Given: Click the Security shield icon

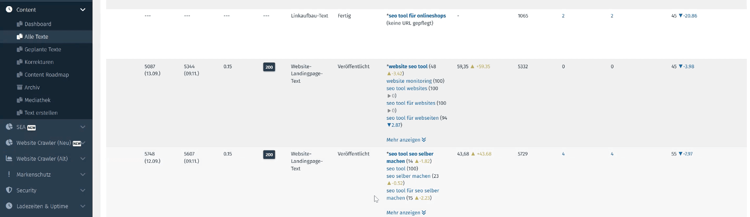Looking at the screenshot, I should click(9, 190).
